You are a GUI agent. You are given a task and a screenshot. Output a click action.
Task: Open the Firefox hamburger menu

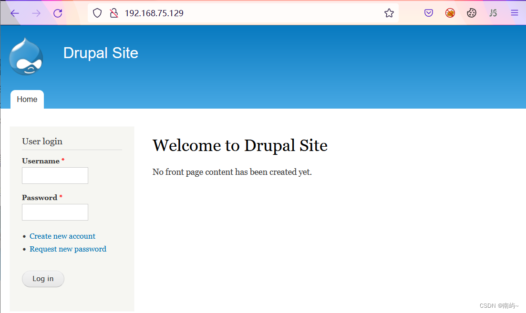[514, 13]
